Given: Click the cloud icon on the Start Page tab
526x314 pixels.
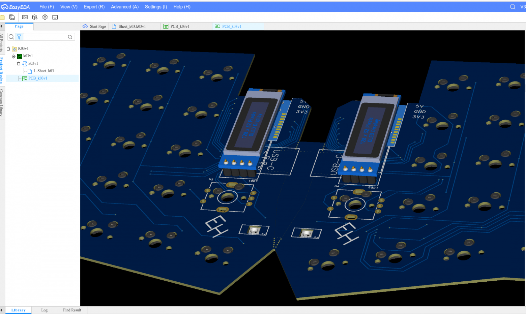Looking at the screenshot, I should [x=85, y=26].
